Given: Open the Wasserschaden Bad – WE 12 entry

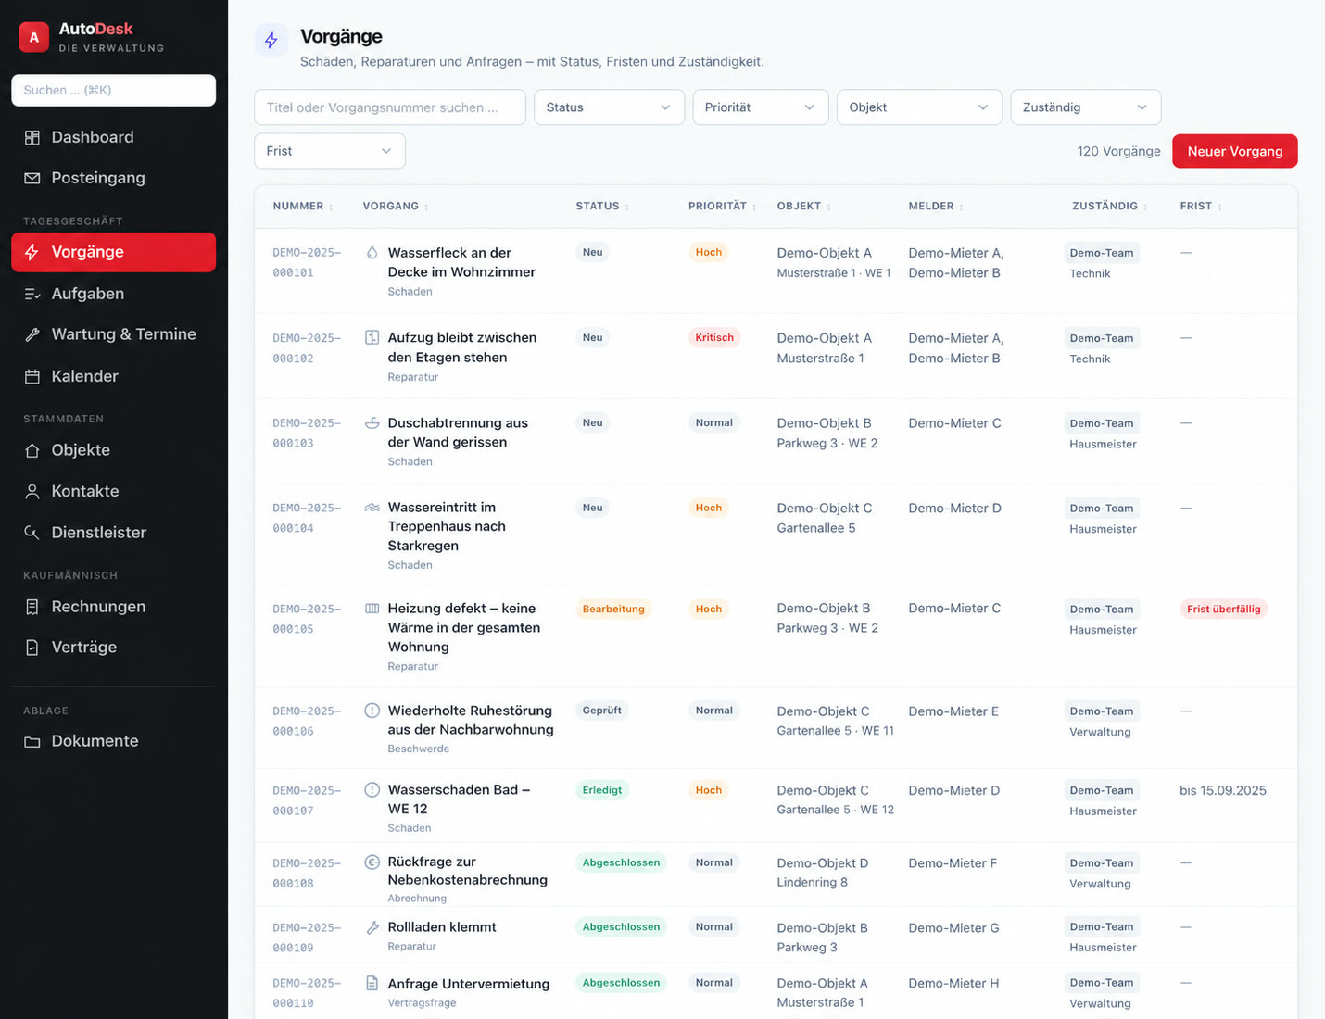Looking at the screenshot, I should coord(459,799).
